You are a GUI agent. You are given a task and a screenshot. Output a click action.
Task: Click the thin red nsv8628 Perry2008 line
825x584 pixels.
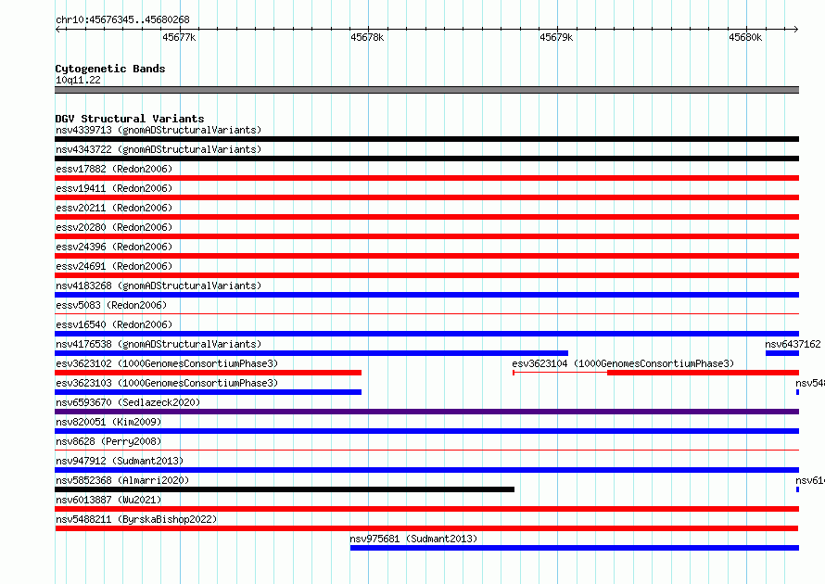coord(426,451)
